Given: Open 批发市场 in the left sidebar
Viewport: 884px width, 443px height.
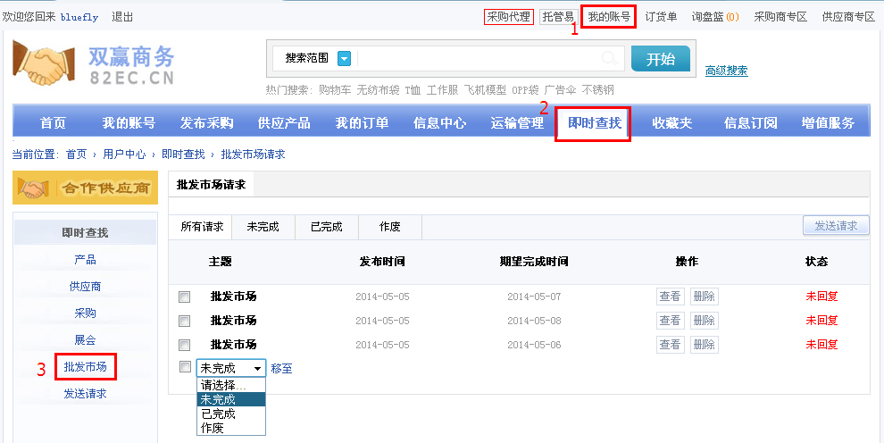Looking at the screenshot, I should tap(85, 366).
